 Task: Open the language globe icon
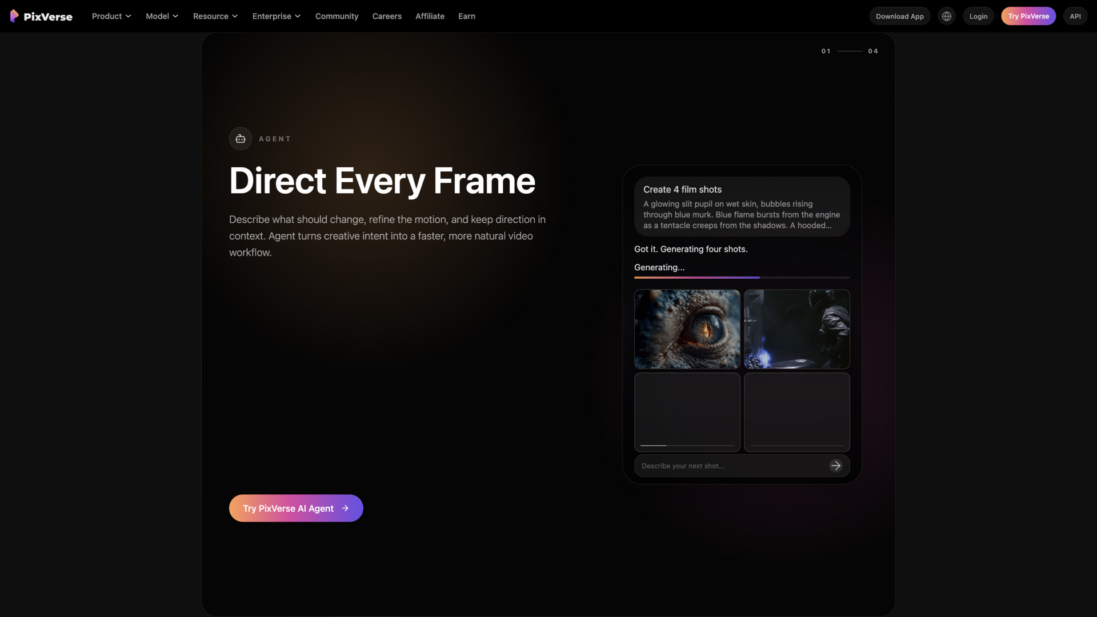947,16
